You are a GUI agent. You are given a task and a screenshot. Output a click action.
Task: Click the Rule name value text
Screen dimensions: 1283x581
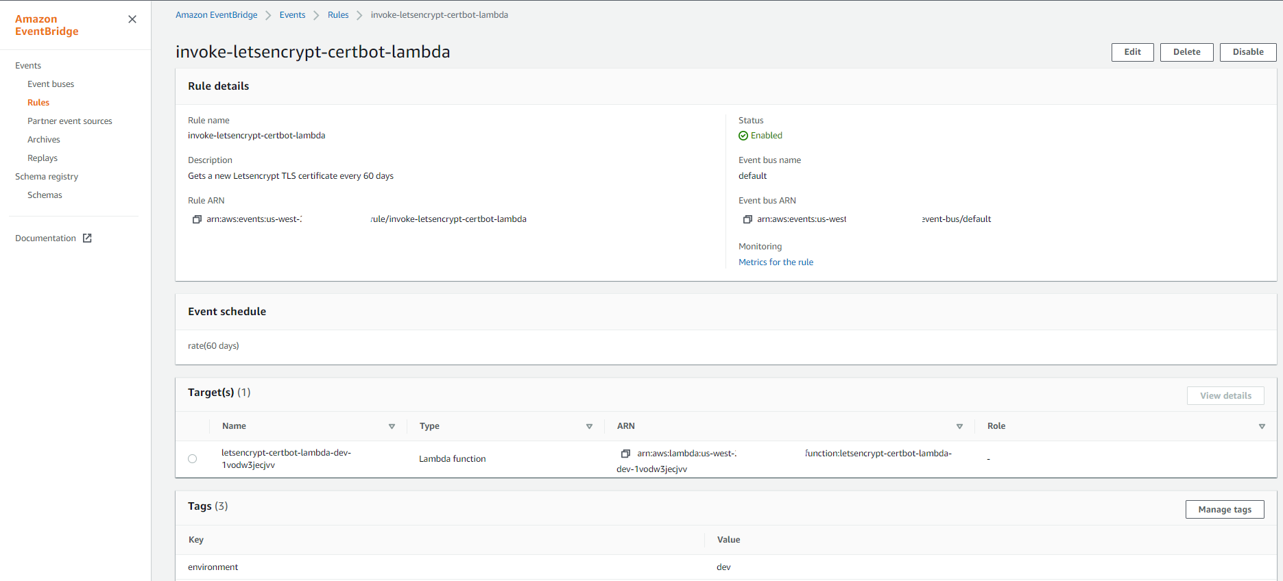coord(256,136)
